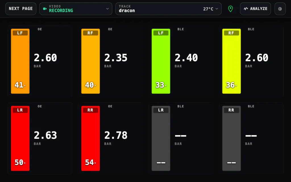This screenshot has width=291, height=182.
Task: Click the 2.63 bar pressure value
Action: (45, 135)
